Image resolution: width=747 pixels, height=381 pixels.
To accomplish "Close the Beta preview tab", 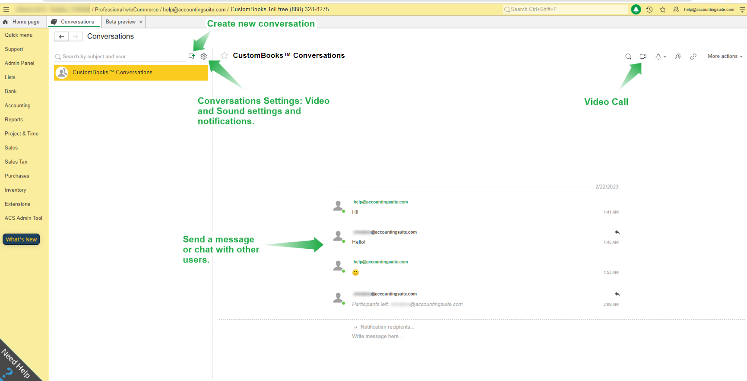I will (x=141, y=22).
